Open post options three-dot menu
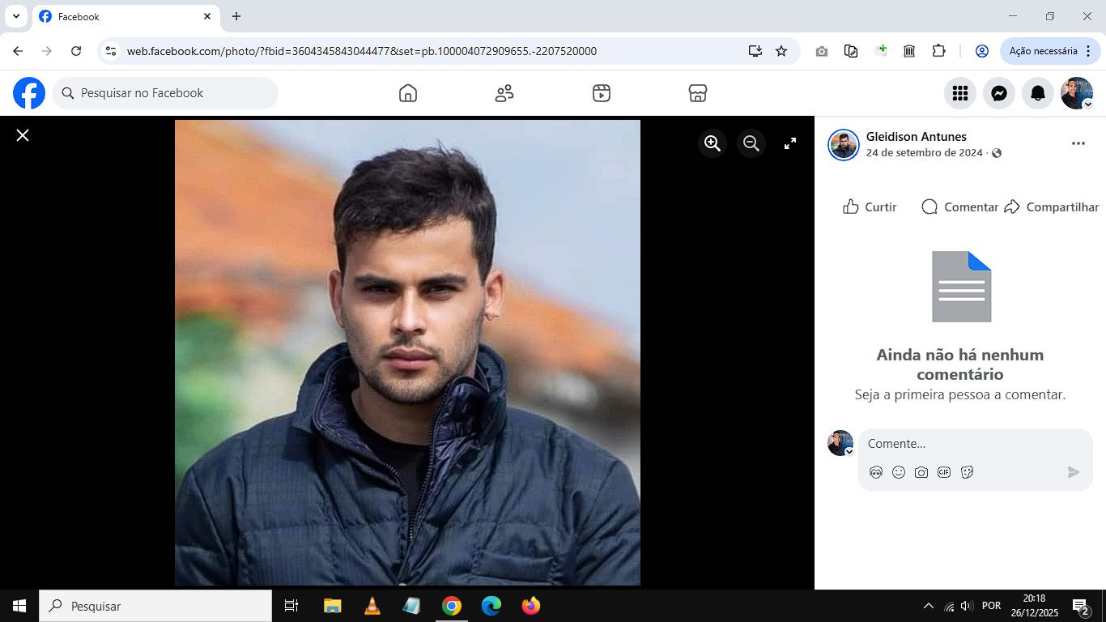Viewport: 1106px width, 622px height. [x=1078, y=143]
